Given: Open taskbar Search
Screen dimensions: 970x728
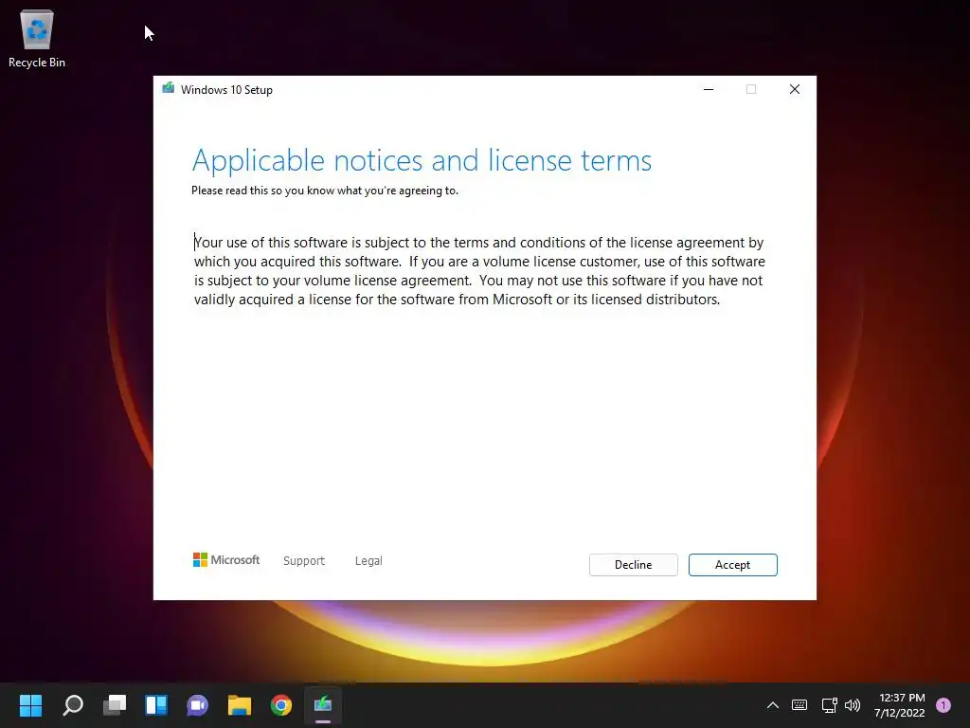Looking at the screenshot, I should point(72,705).
